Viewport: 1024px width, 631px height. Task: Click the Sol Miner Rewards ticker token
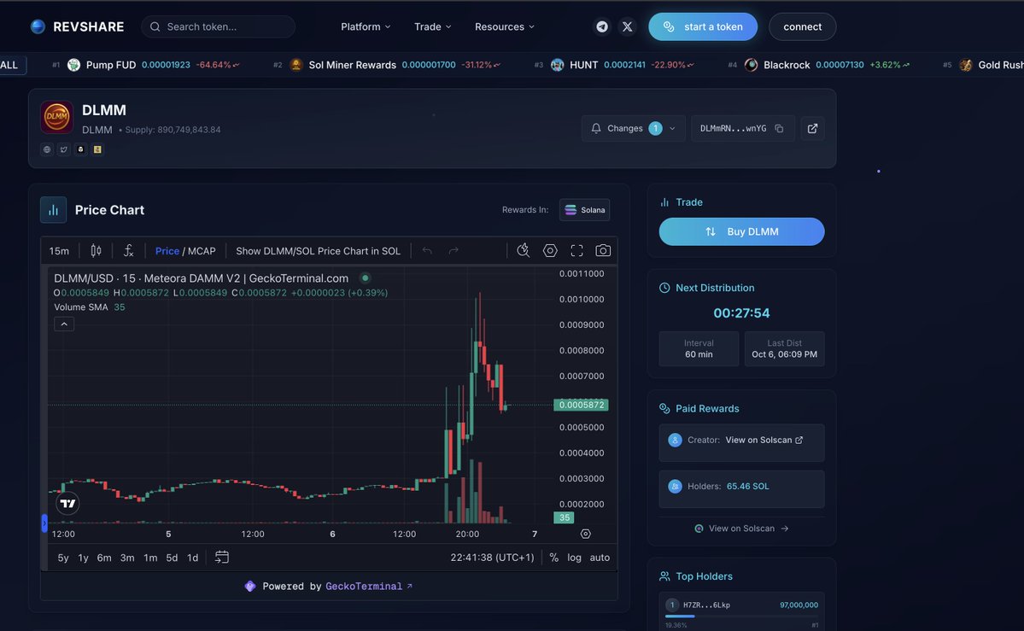pos(387,65)
